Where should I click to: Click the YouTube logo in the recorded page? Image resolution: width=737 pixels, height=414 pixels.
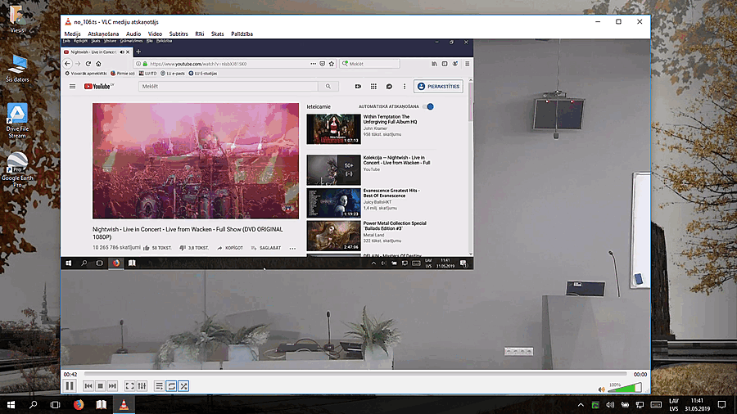click(x=99, y=87)
